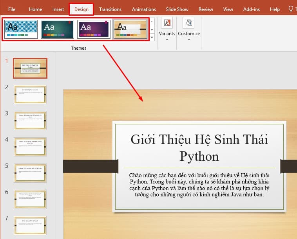Select the blue patterned theme thumbnail
Viewport: 297px width, 239px height.
coord(21,29)
